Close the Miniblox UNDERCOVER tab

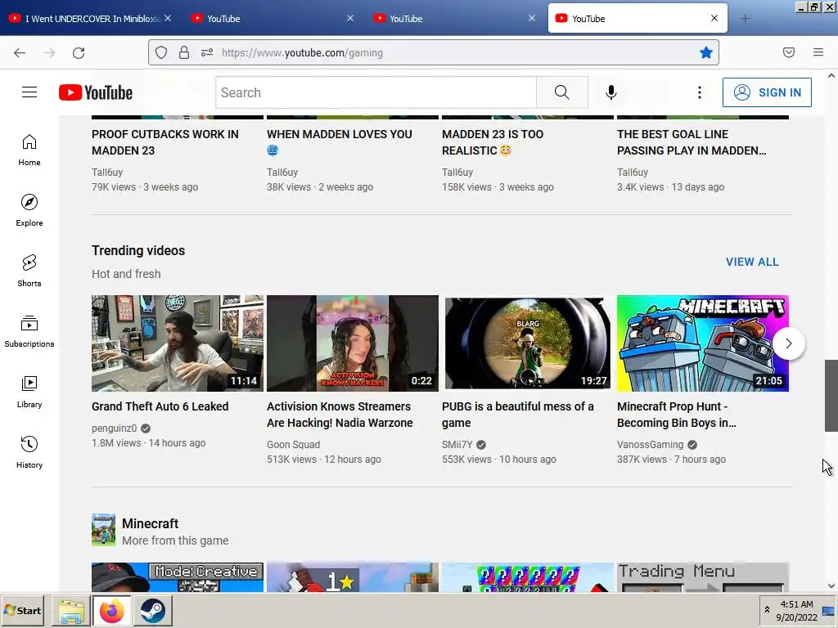168,18
